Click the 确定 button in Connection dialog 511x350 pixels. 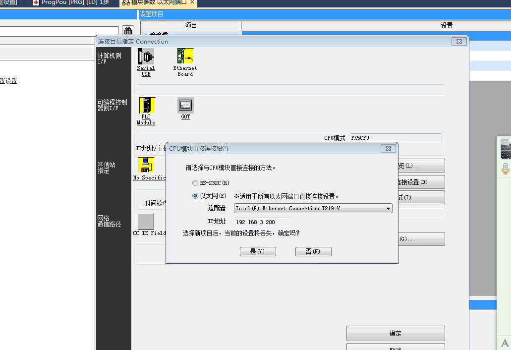(x=395, y=333)
